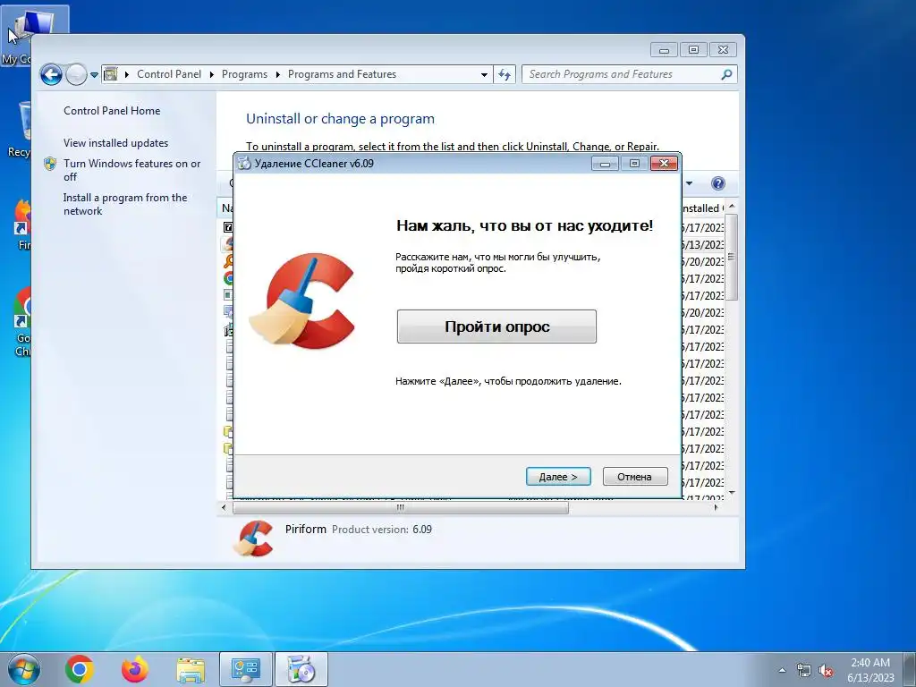This screenshot has width=916, height=687.
Task: Click the forward navigation arrow
Action: [x=76, y=75]
